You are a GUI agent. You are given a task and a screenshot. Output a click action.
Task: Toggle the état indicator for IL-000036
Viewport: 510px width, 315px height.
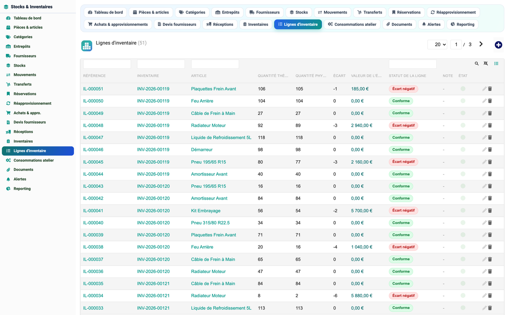coord(463,271)
